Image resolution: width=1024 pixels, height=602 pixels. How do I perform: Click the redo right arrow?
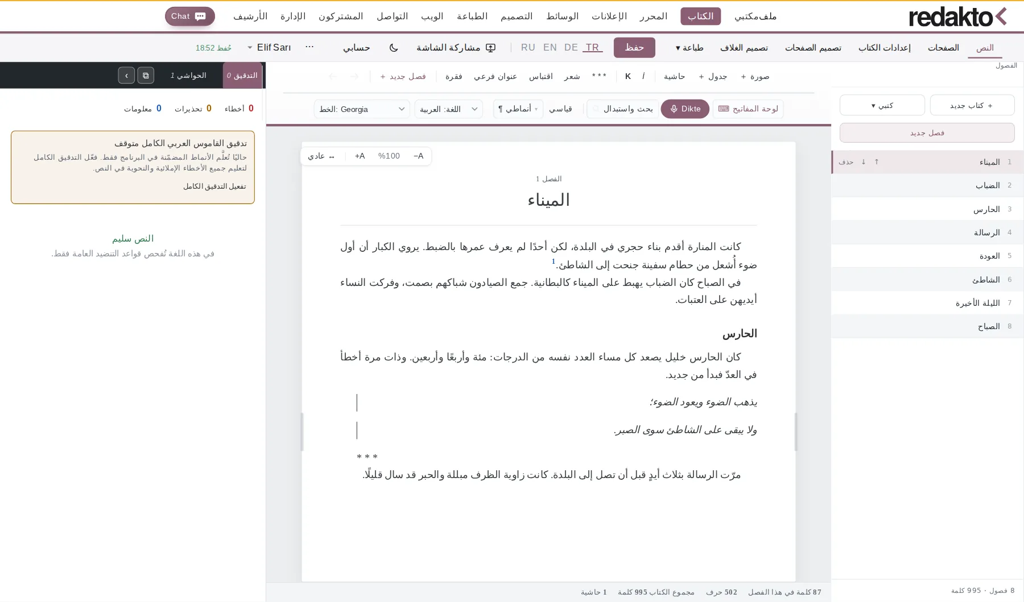[x=354, y=76]
